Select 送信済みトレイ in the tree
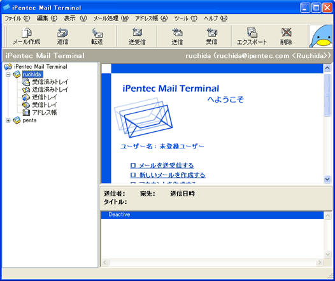The image size is (335, 281). 50,90
